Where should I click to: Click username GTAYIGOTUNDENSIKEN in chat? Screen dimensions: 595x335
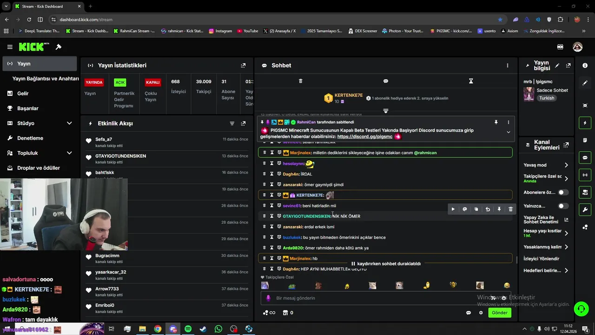pyautogui.click(x=307, y=216)
